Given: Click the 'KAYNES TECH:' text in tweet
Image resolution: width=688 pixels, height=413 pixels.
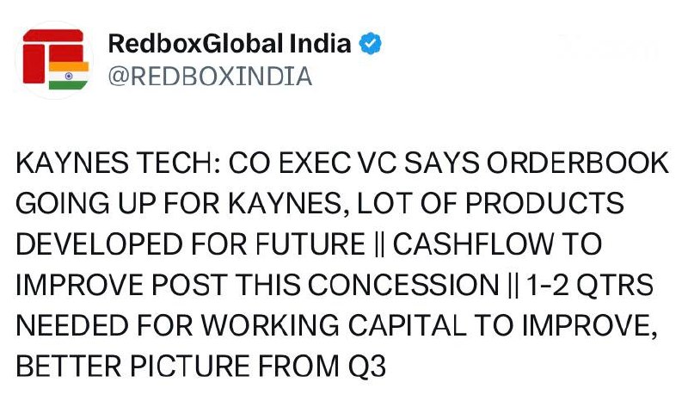Looking at the screenshot, I should tap(119, 163).
